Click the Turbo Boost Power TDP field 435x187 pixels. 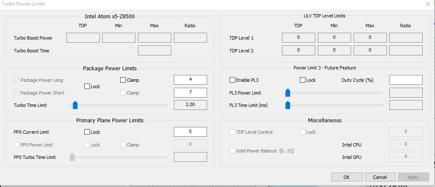tap(83, 38)
